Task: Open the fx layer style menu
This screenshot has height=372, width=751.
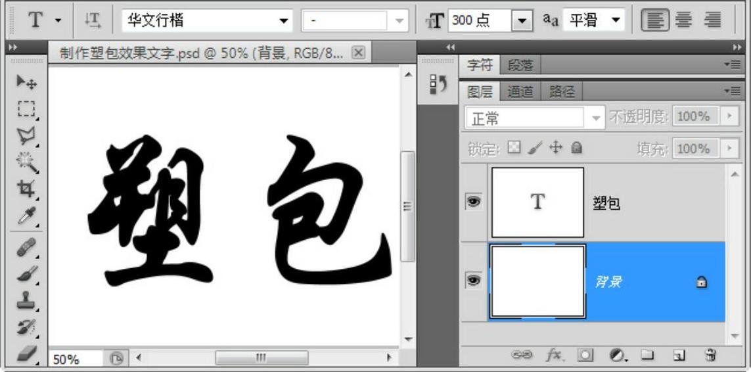Action: [x=555, y=355]
